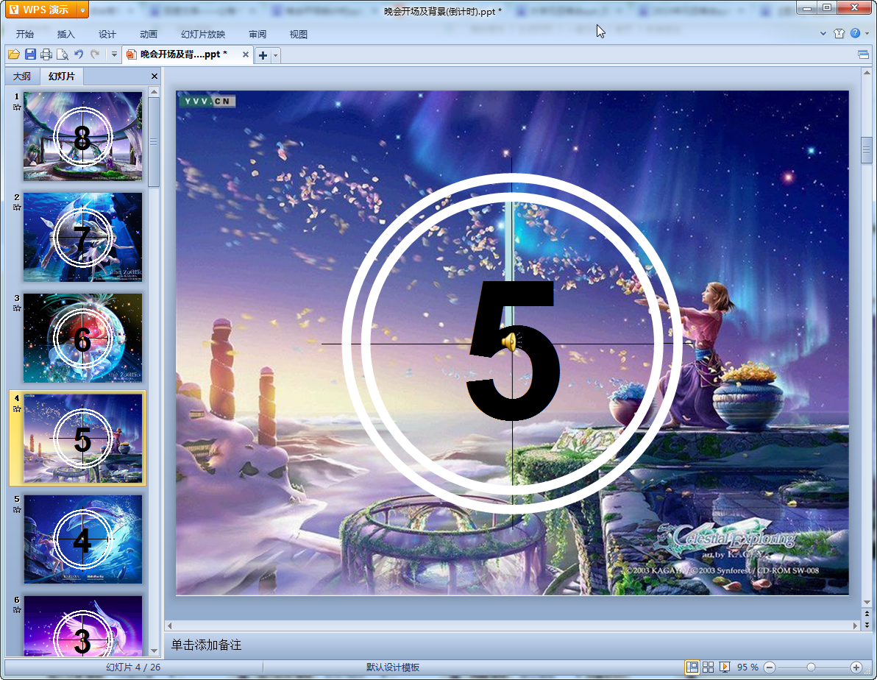This screenshot has height=680, width=877.
Task: Click the Open file folder icon
Action: [x=14, y=54]
